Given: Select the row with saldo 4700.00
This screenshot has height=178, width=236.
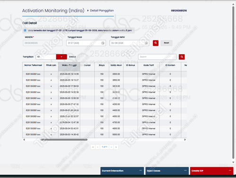Looking at the screenshot, I should [x=105, y=122].
